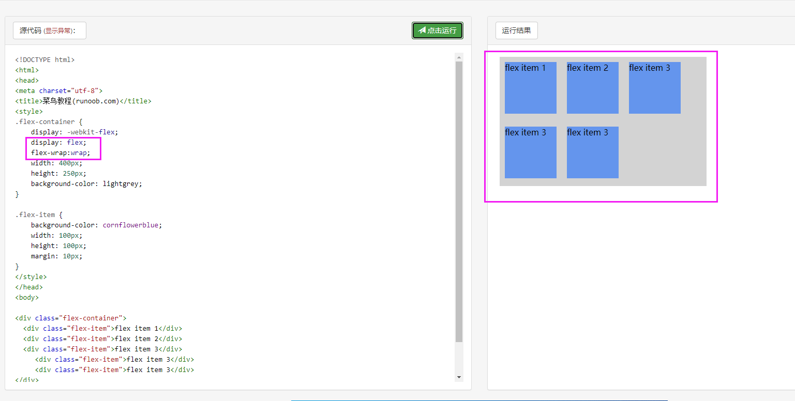Click the div class="flex-container" line
This screenshot has height=401, width=795.
[71, 318]
